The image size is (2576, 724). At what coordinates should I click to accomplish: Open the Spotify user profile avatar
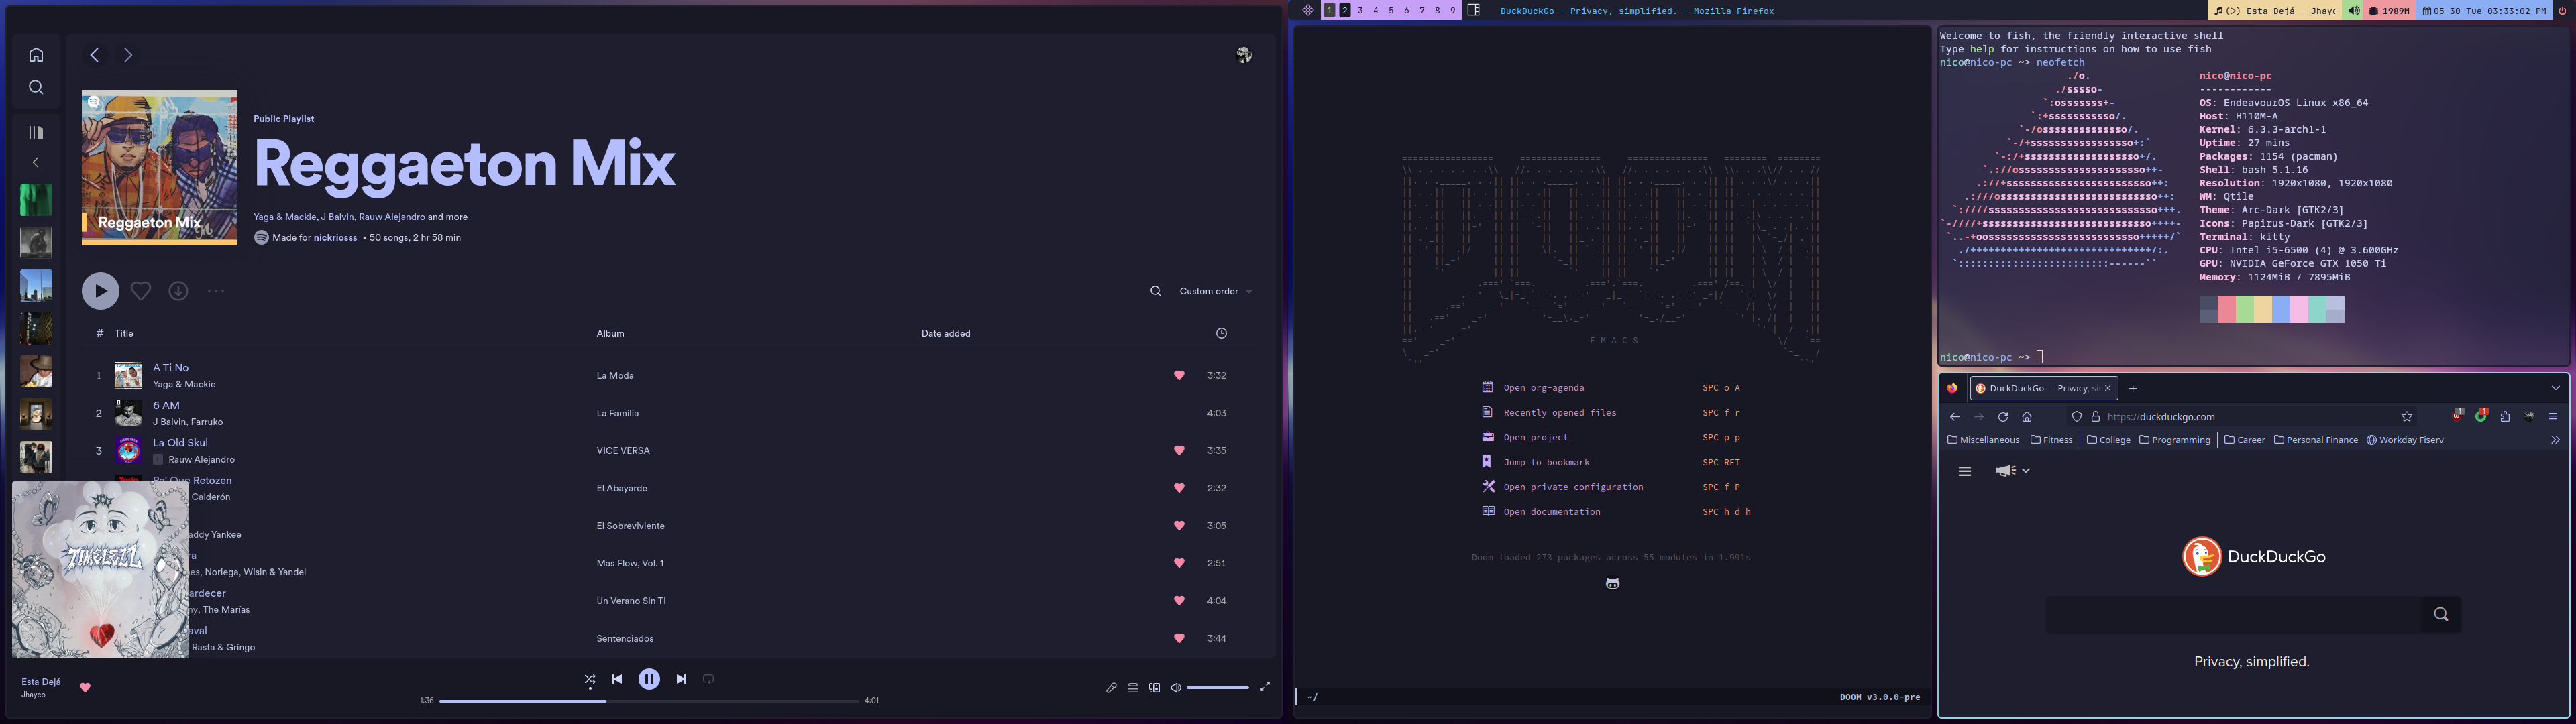(1244, 55)
